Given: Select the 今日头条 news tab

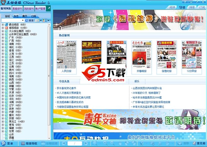Looking at the screenshot, I should (x=64, y=81).
